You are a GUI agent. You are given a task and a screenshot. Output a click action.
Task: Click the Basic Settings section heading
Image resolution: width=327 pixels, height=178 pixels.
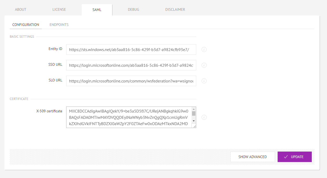point(22,37)
